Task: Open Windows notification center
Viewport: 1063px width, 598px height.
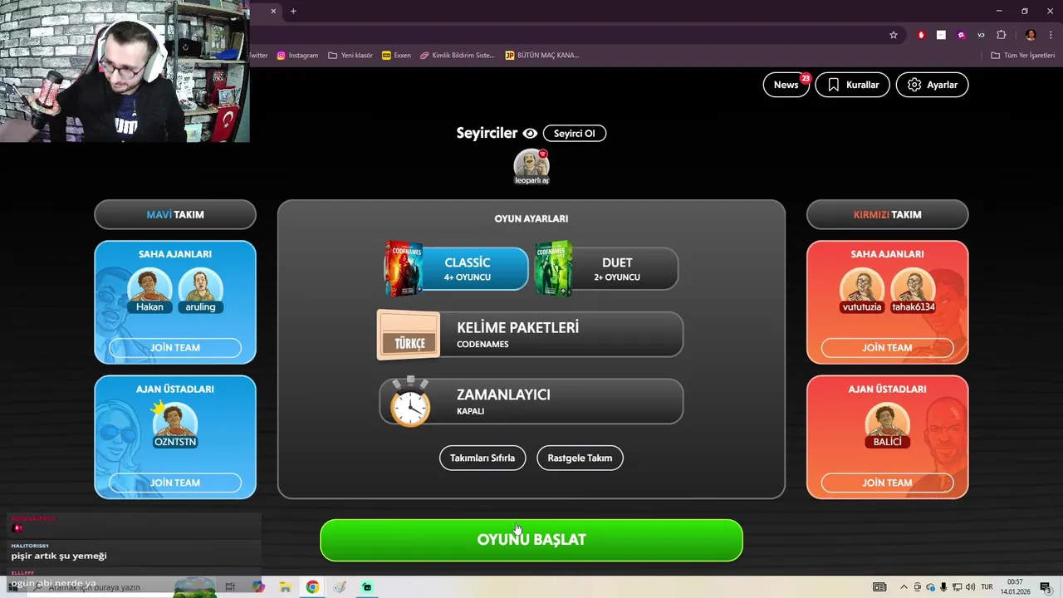Action: point(1046,587)
